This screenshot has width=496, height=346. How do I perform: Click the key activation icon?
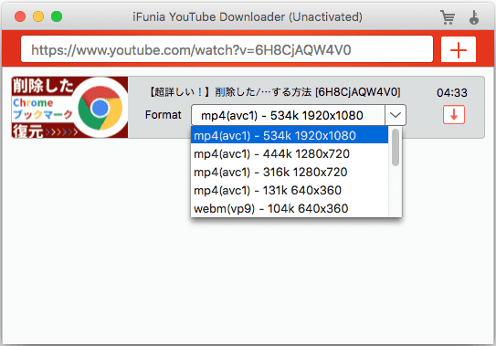[x=474, y=17]
